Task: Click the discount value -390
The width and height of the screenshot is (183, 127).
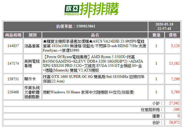Action: (x=176, y=110)
